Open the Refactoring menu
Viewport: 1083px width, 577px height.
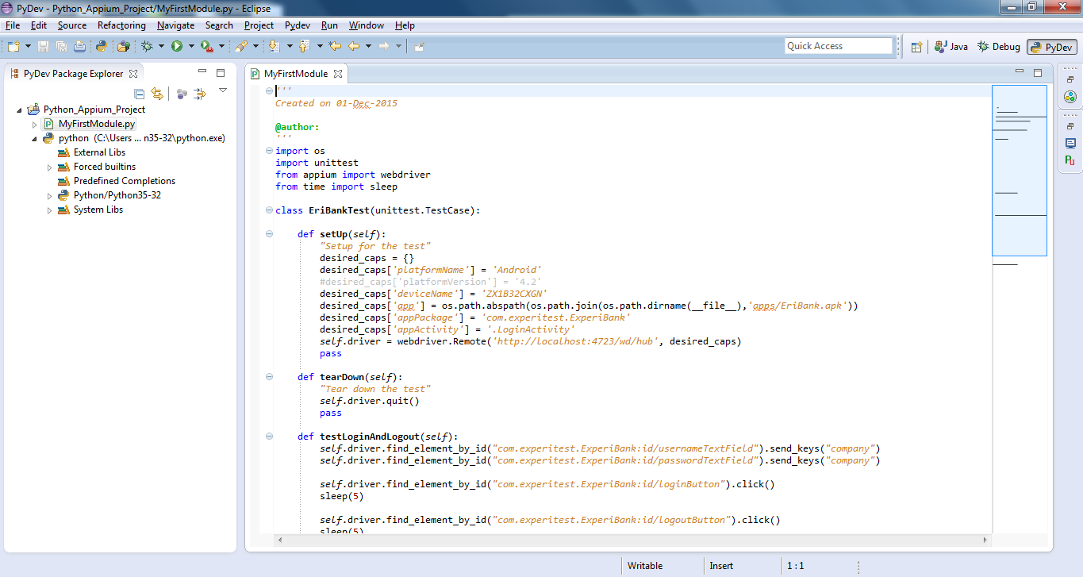(x=121, y=25)
